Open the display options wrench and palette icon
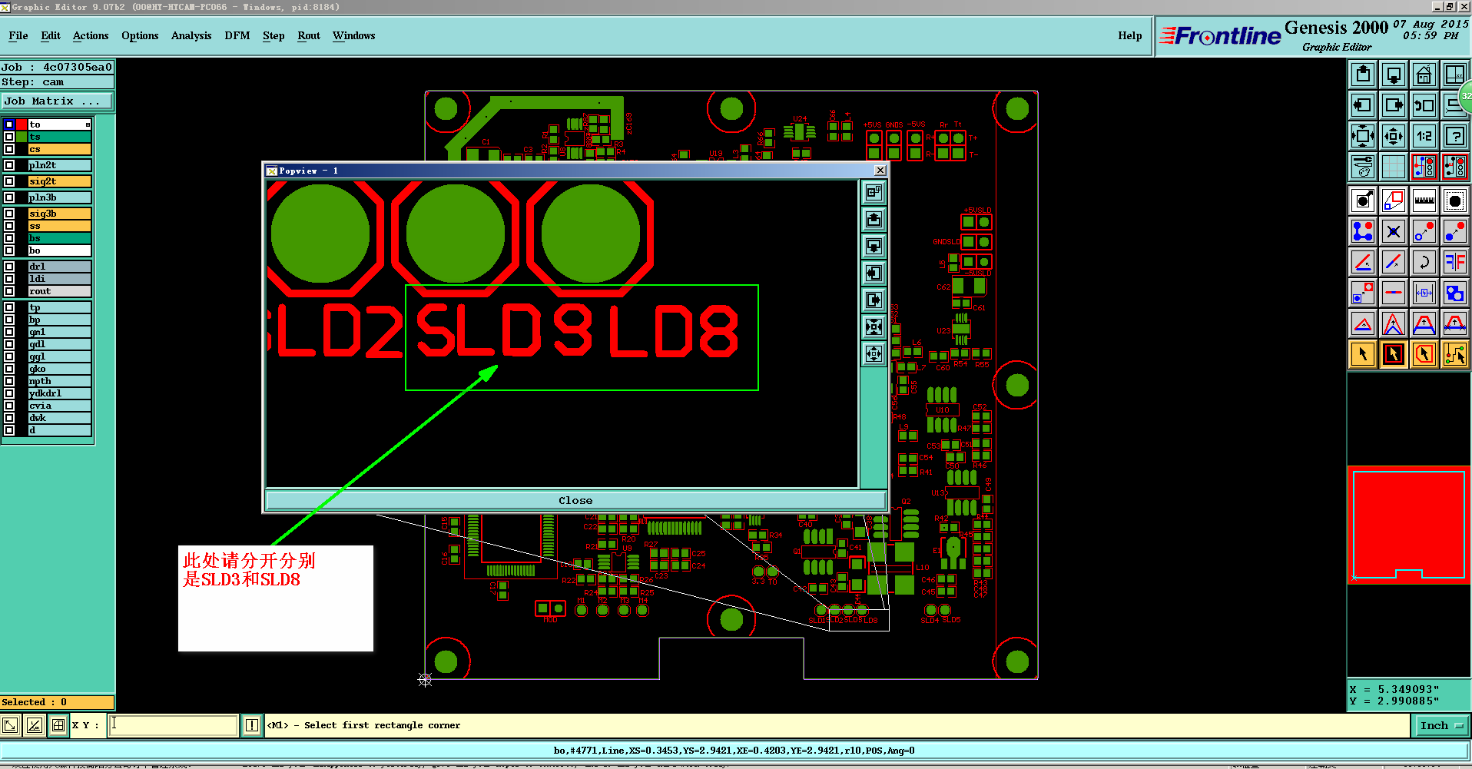Screen dimensions: 1472x769 1363,166
